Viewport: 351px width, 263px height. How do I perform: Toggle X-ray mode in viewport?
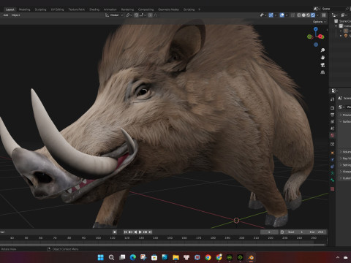click(292, 15)
